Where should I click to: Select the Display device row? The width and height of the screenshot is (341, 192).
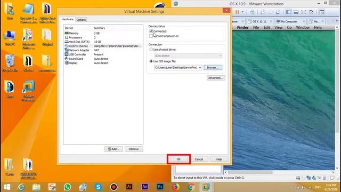[x=103, y=63]
